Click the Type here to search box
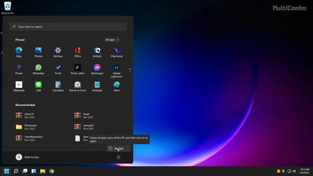The height and width of the screenshot is (176, 313). click(68, 26)
